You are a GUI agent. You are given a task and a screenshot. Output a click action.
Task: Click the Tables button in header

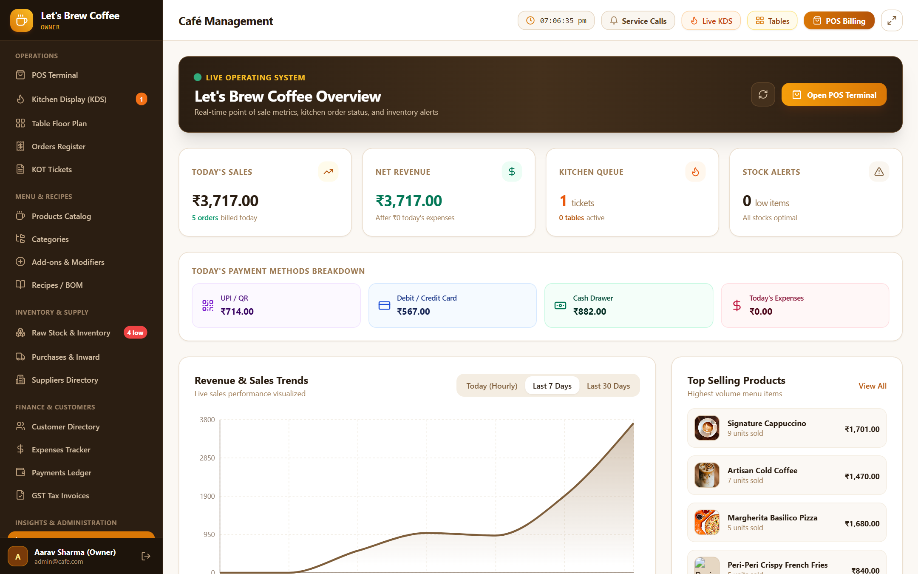coord(772,20)
